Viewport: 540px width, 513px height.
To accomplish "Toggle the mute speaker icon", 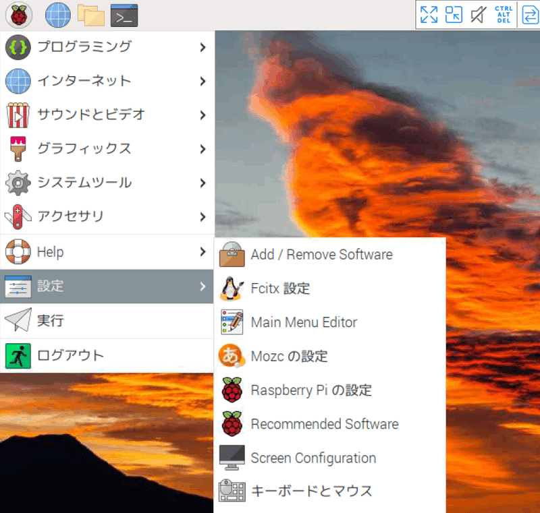I will point(477,14).
